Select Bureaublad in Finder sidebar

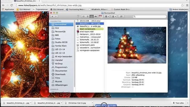(61, 24)
